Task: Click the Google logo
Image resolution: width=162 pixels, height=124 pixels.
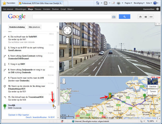Action: (17, 17)
